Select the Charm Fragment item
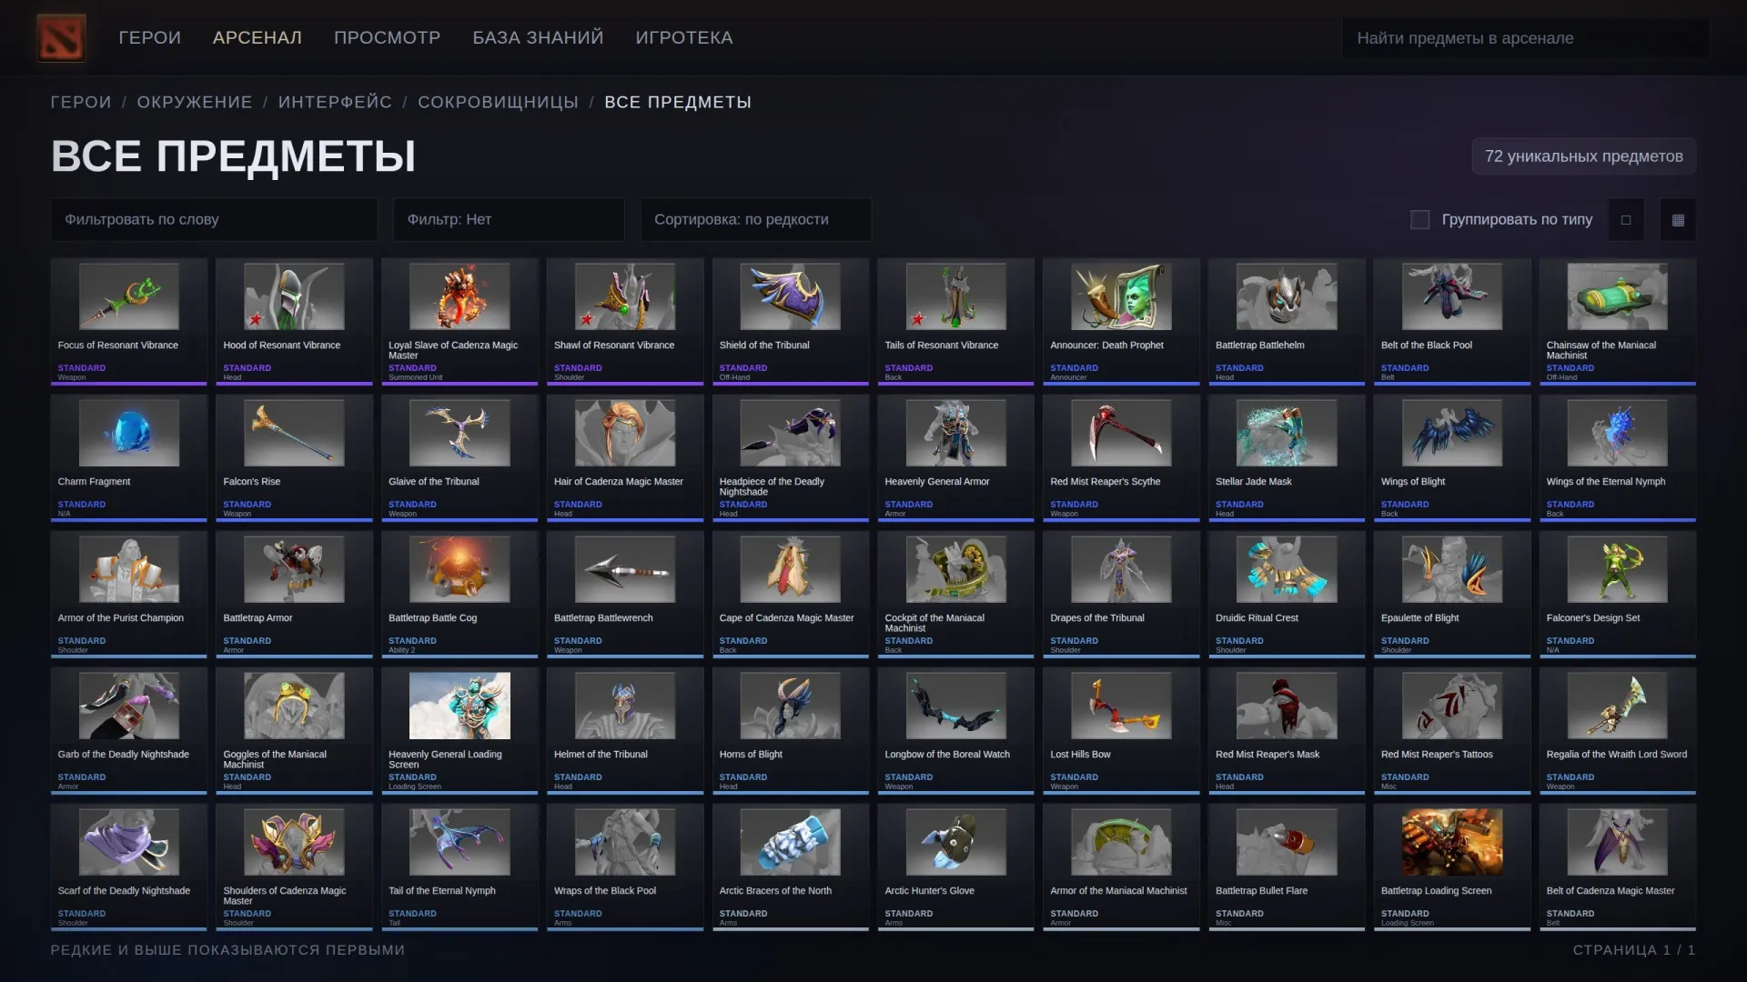 pos(129,458)
